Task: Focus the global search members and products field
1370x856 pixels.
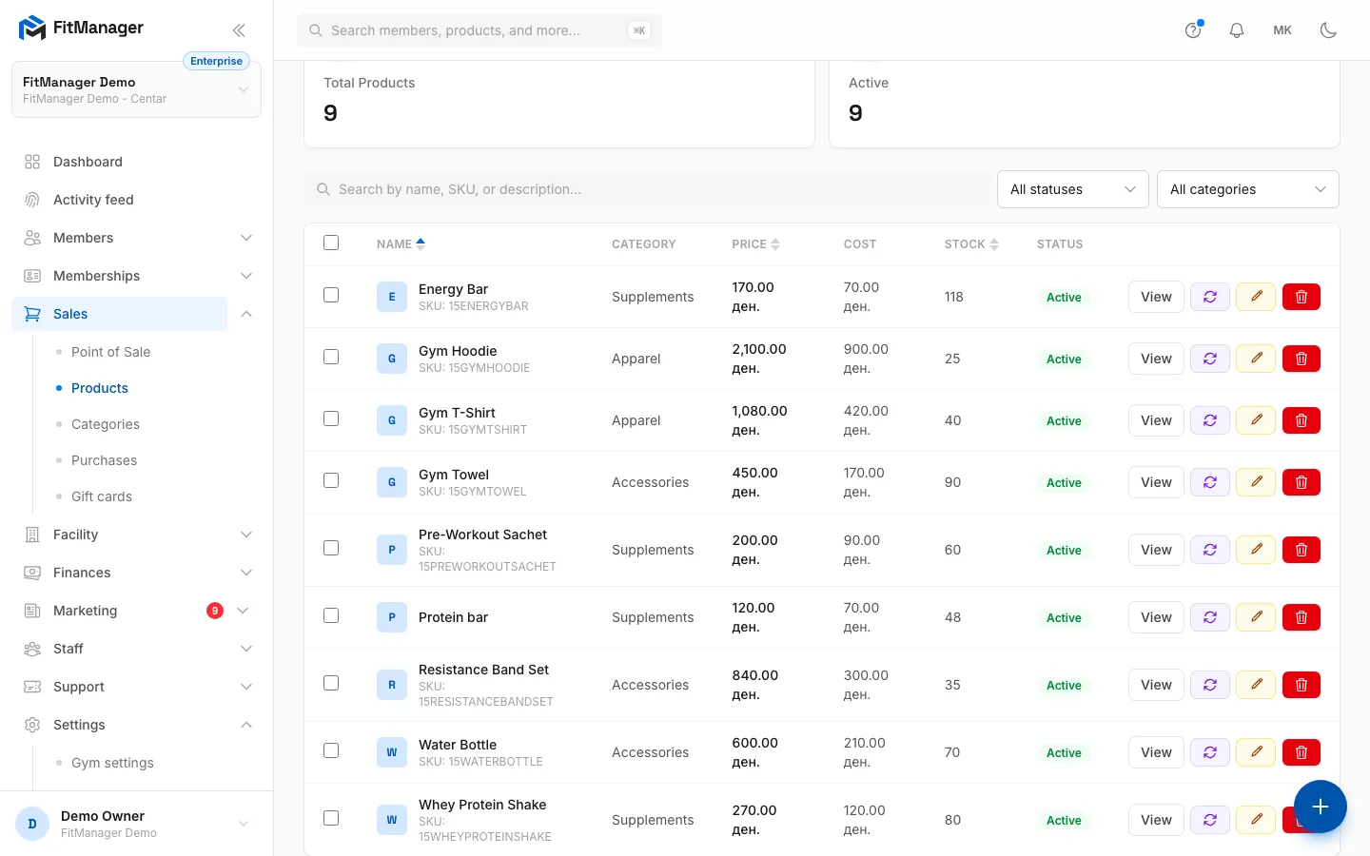Action: coord(479,30)
